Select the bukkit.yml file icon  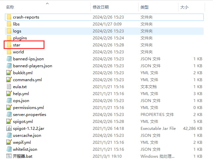click(9, 73)
